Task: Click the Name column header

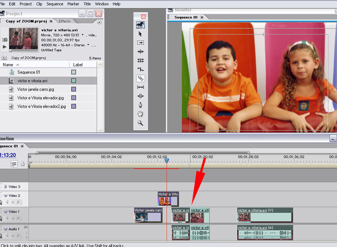Action: tap(8, 65)
